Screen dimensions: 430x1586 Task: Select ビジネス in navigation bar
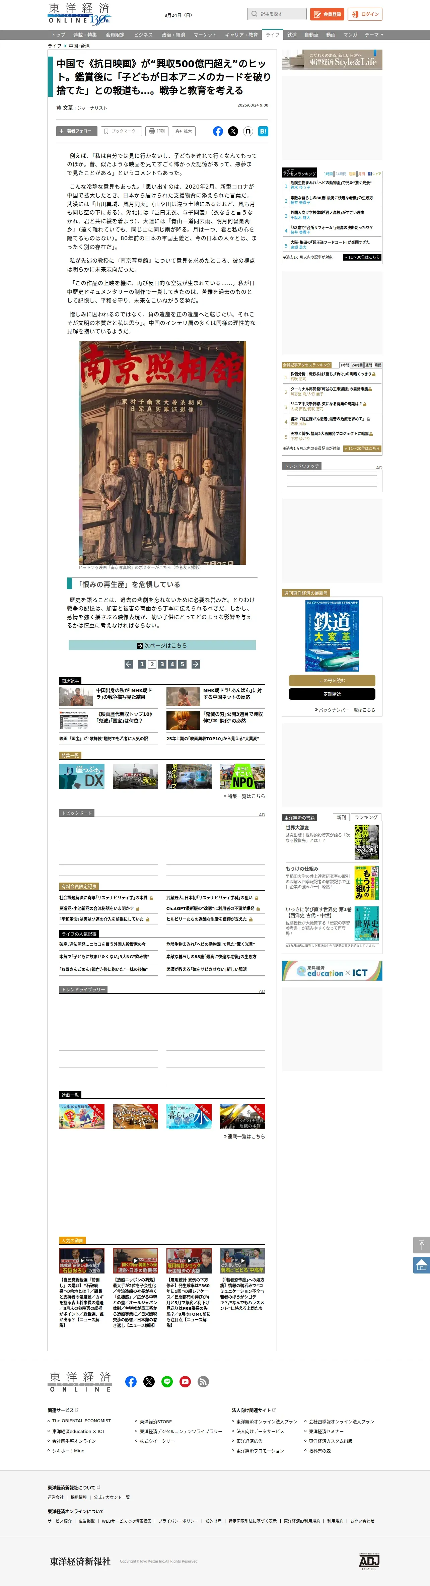pos(143,35)
